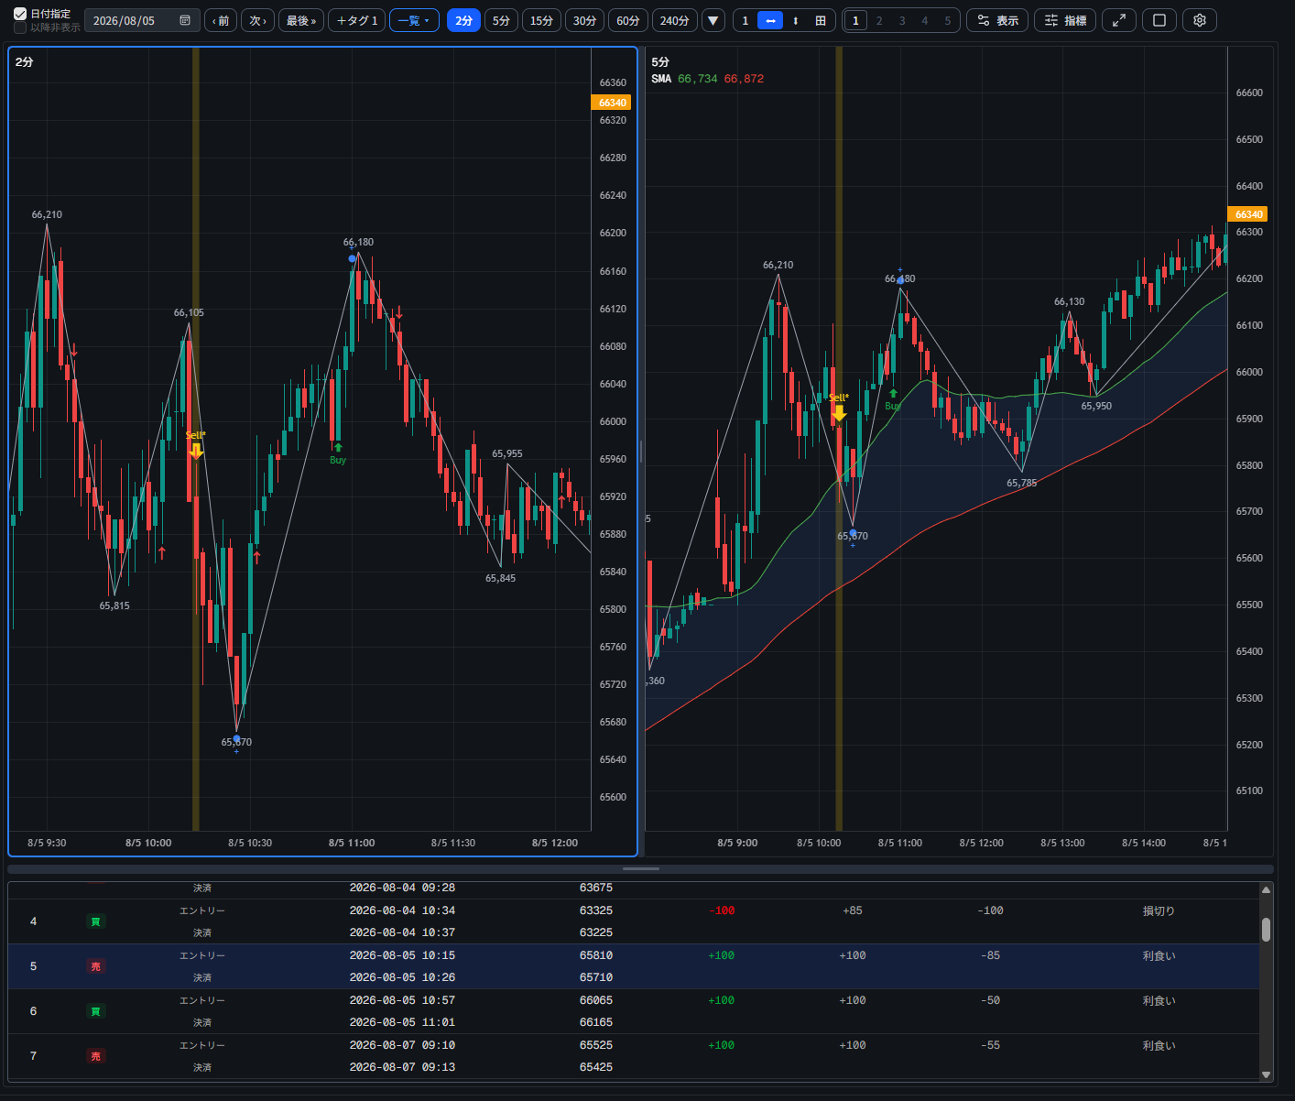
Task: Click the Sell marker on 5-minute chart
Action: tap(839, 409)
